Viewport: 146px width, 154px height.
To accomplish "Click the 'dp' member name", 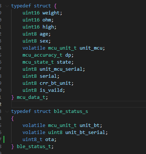I will pos(68,55).
